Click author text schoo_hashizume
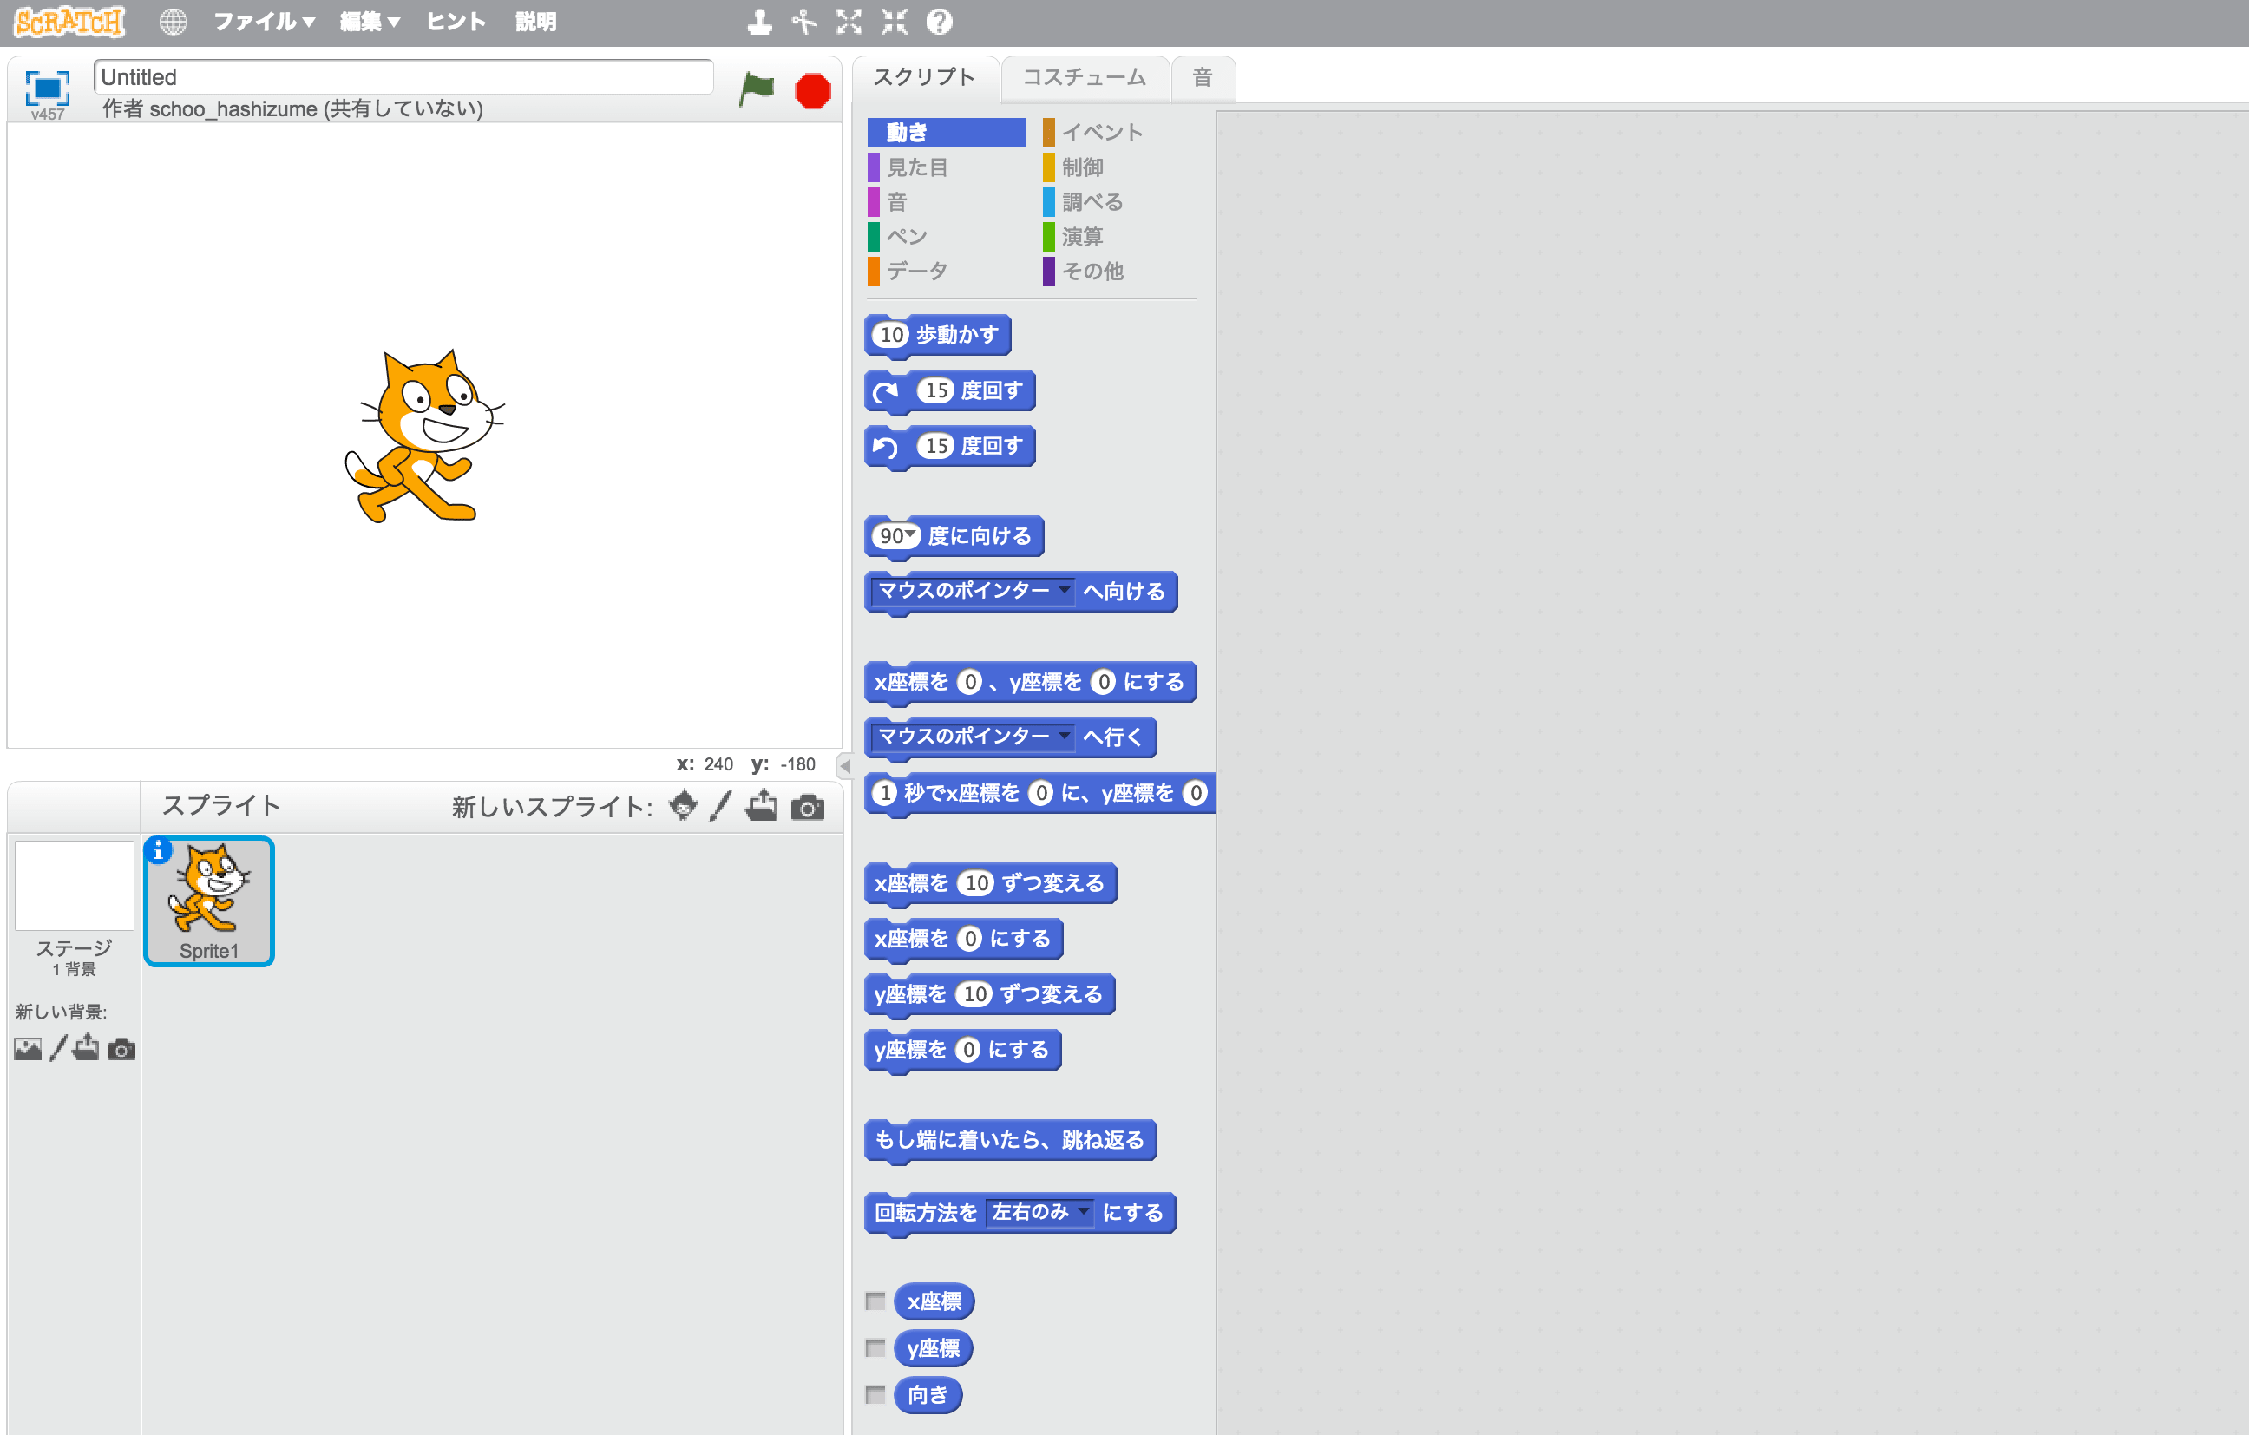The width and height of the screenshot is (2249, 1435). coord(233,109)
